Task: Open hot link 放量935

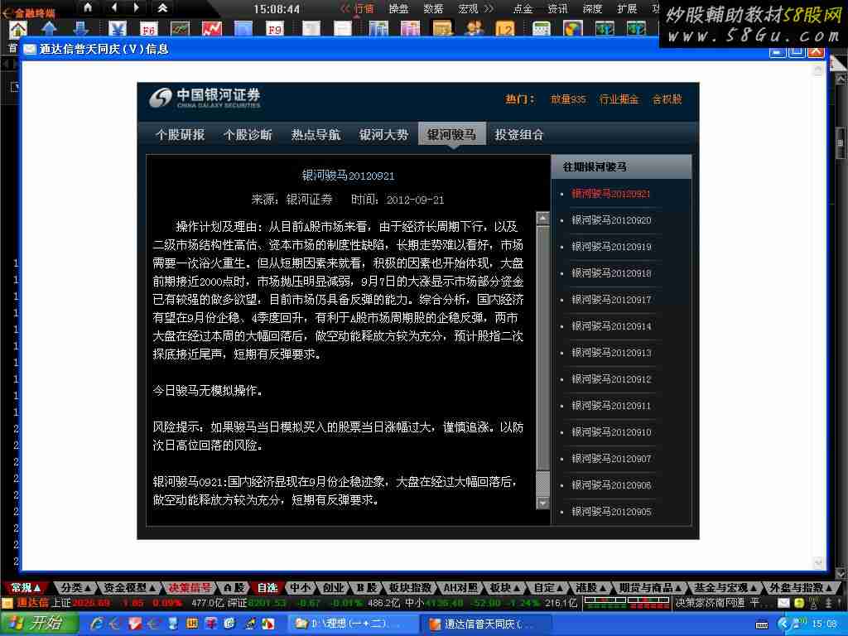Action: 568,99
